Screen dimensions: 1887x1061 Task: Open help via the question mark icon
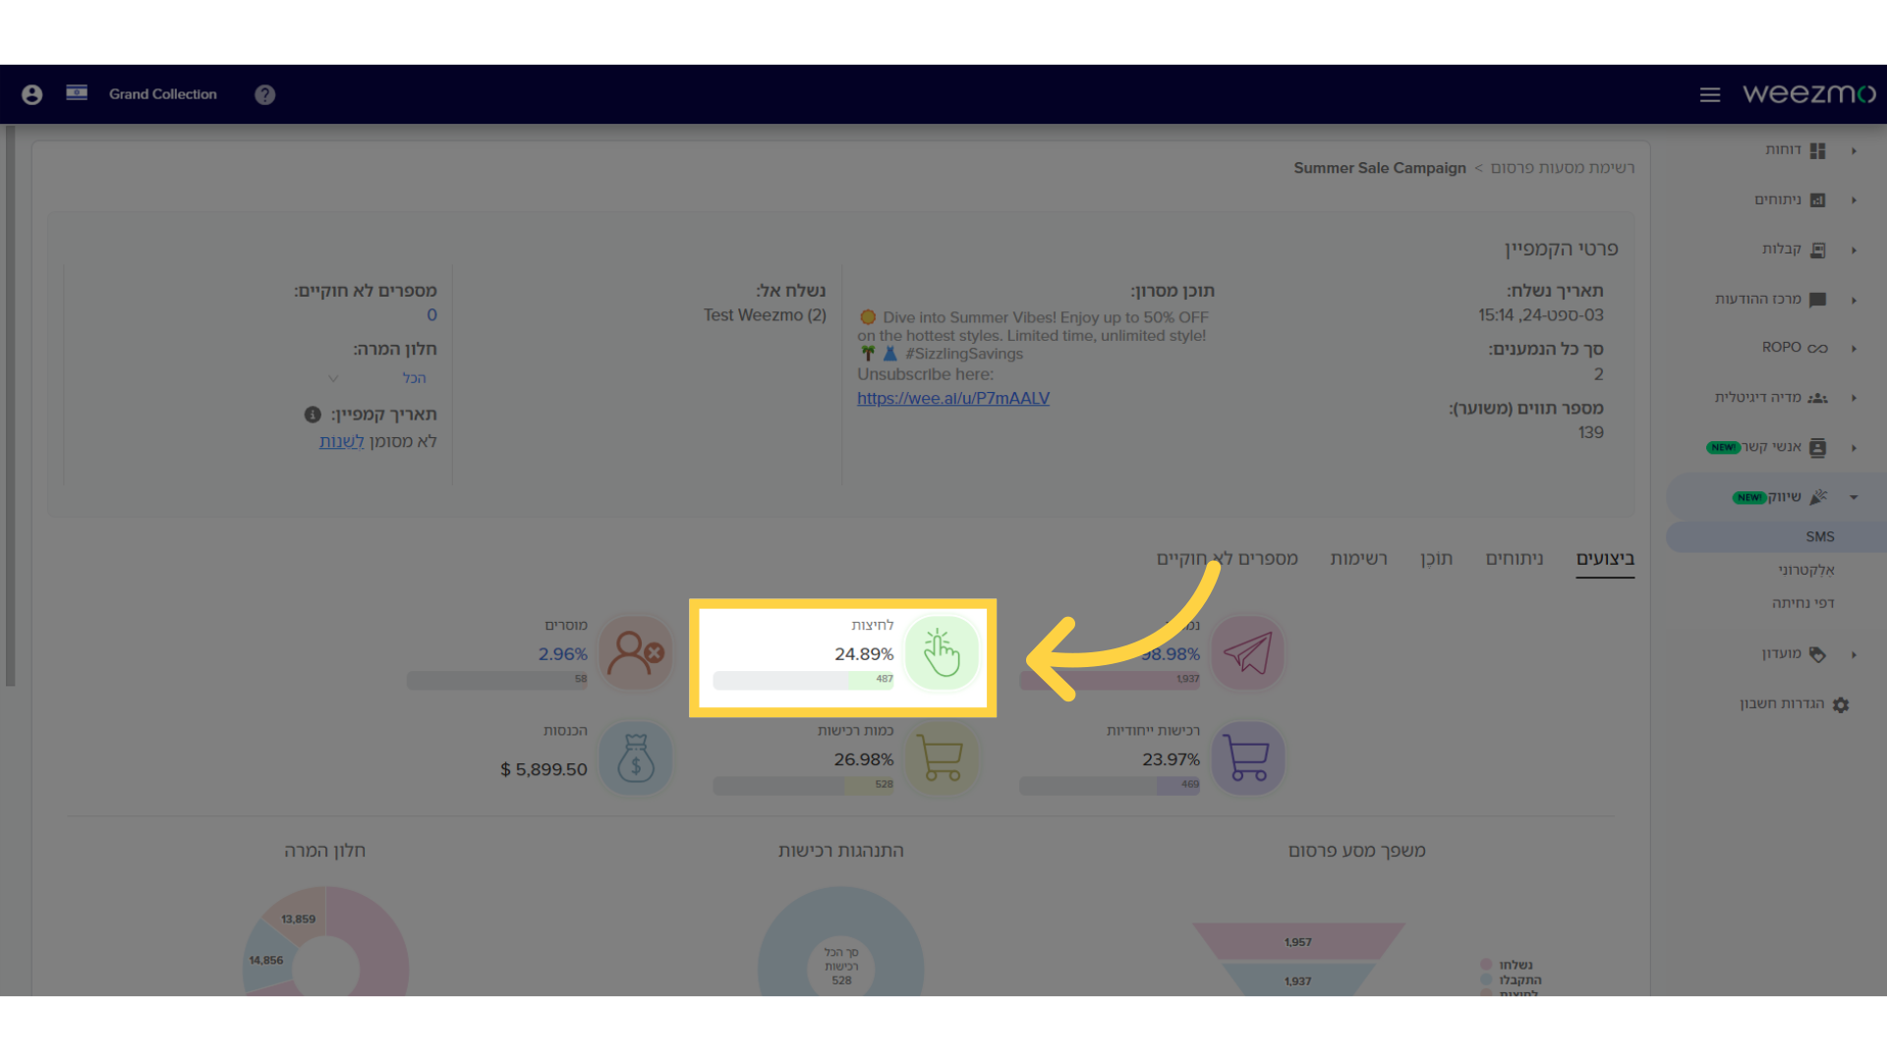(265, 94)
